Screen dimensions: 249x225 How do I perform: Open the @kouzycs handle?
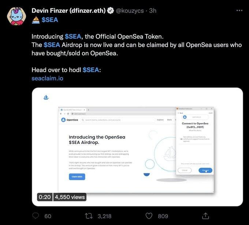130,11
